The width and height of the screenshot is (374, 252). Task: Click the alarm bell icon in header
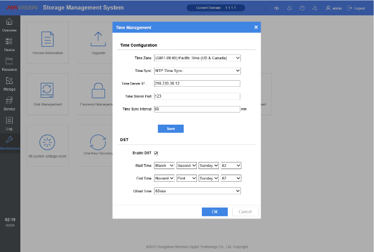(289, 8)
